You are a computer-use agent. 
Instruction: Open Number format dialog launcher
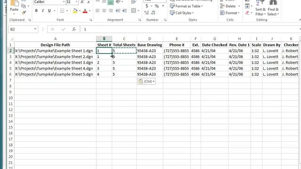165,20
